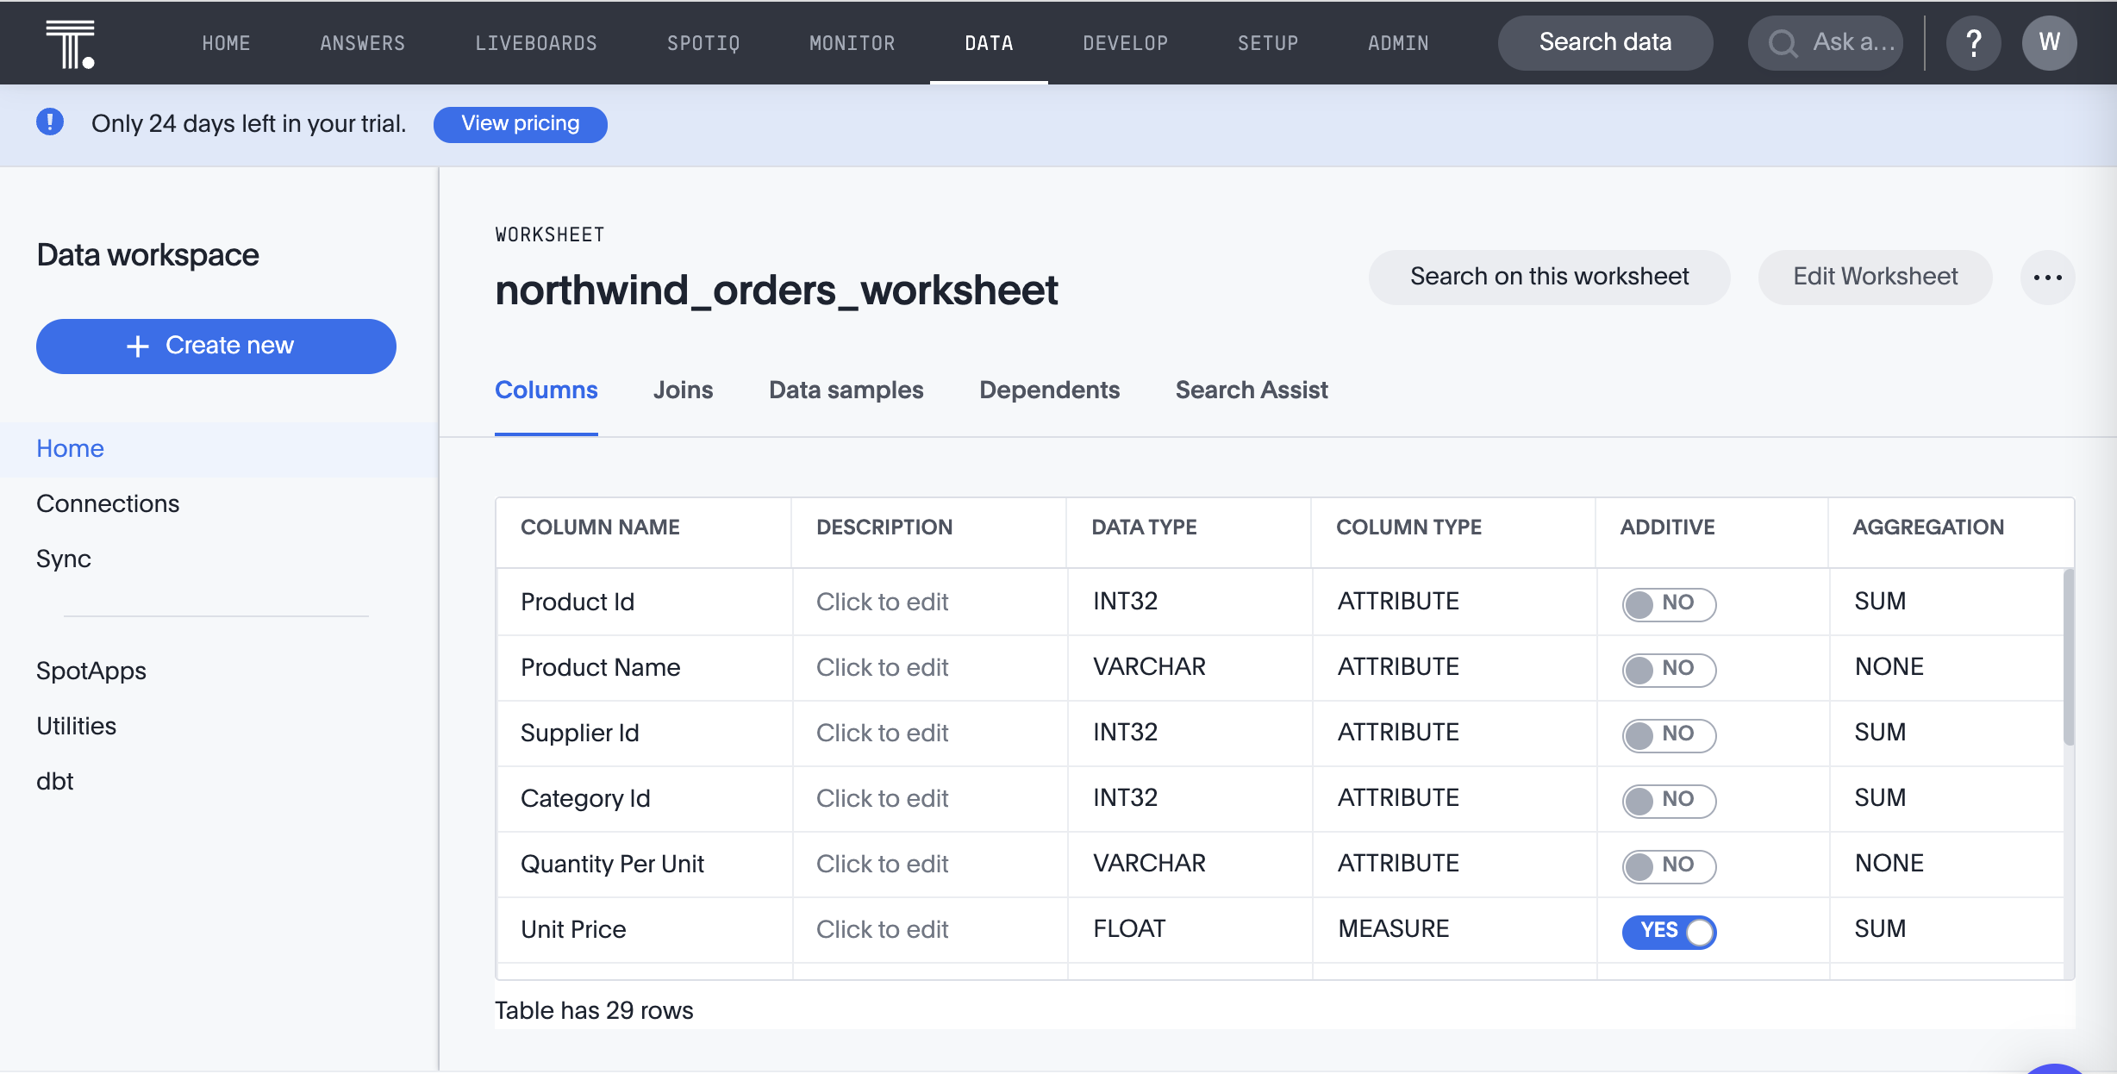Switch to the Data samples tab
2117x1074 pixels.
click(x=846, y=390)
